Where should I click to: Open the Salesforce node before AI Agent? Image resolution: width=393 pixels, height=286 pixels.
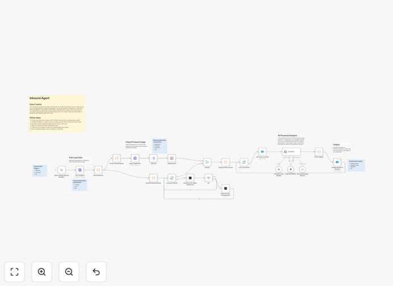pyautogui.click(x=262, y=152)
